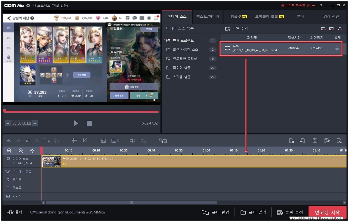Switch to 오버레이 클립 tab
This screenshot has width=349, height=222.
click(x=269, y=17)
